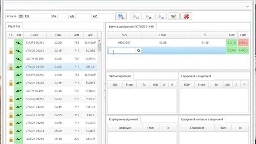Click aircraft registration EIFGH cell
Screen dimensions: 256x144
point(90,107)
